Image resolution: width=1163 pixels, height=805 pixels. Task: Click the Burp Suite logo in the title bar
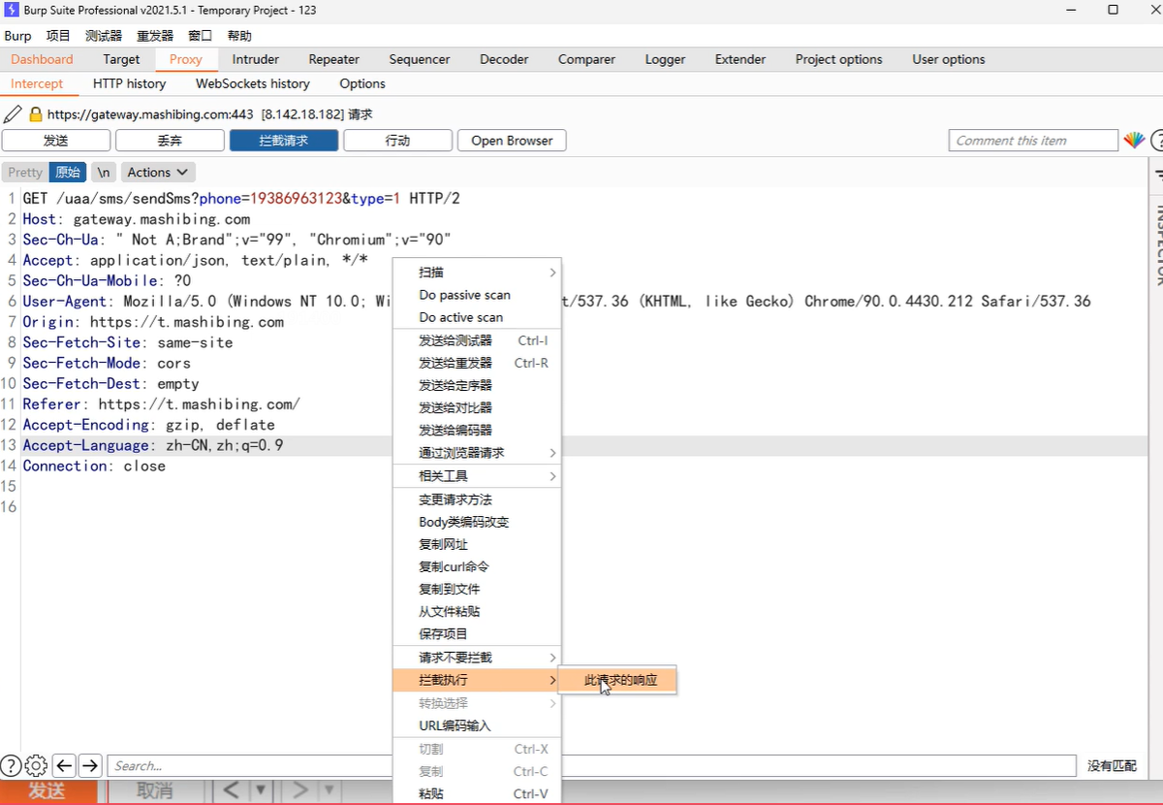tap(12, 11)
